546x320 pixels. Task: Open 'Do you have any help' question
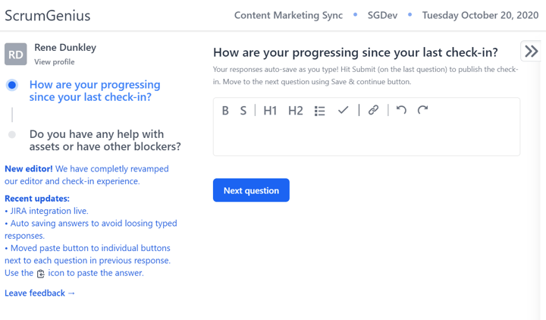105,140
